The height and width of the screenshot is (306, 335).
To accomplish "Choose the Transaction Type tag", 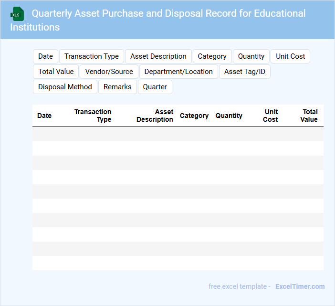I will click(x=92, y=56).
